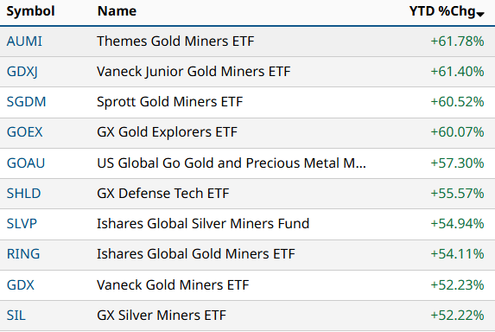Select the Sprott Gold Miners ETF name

[170, 102]
